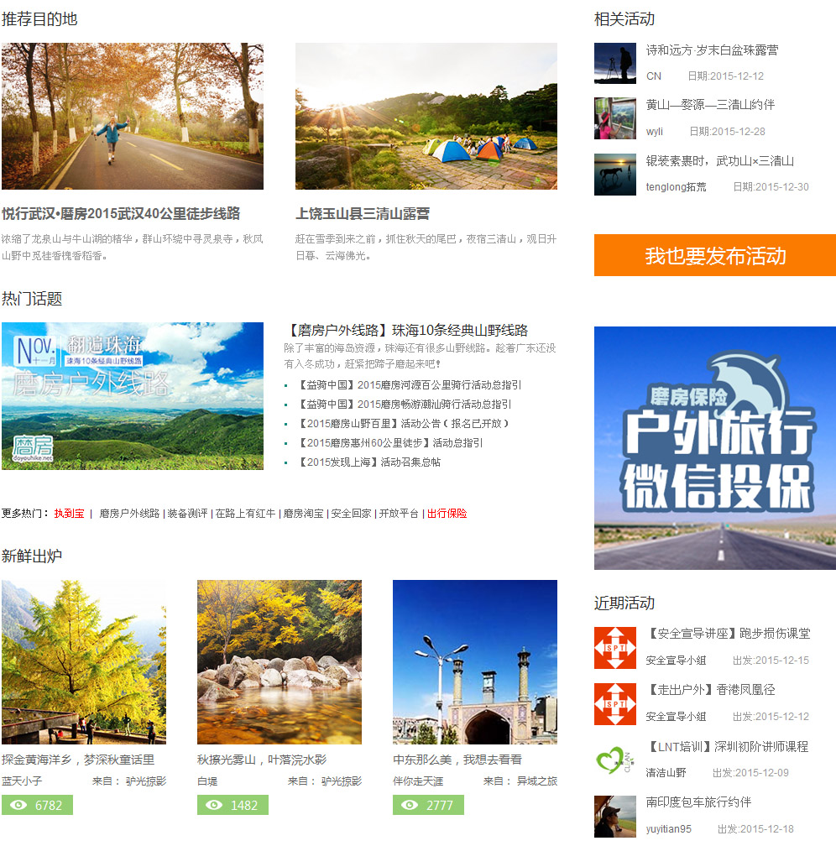Select 在路上有红牛 in hot topics row
The height and width of the screenshot is (846, 836).
(245, 514)
